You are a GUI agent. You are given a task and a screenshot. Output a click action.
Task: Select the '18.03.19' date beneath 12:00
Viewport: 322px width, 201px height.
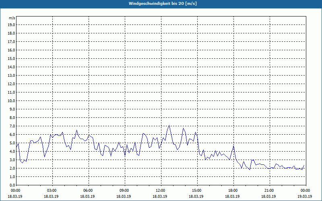(x=160, y=197)
